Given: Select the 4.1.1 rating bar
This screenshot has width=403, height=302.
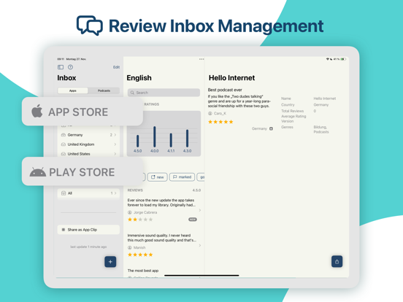Looking at the screenshot, I should [x=171, y=140].
